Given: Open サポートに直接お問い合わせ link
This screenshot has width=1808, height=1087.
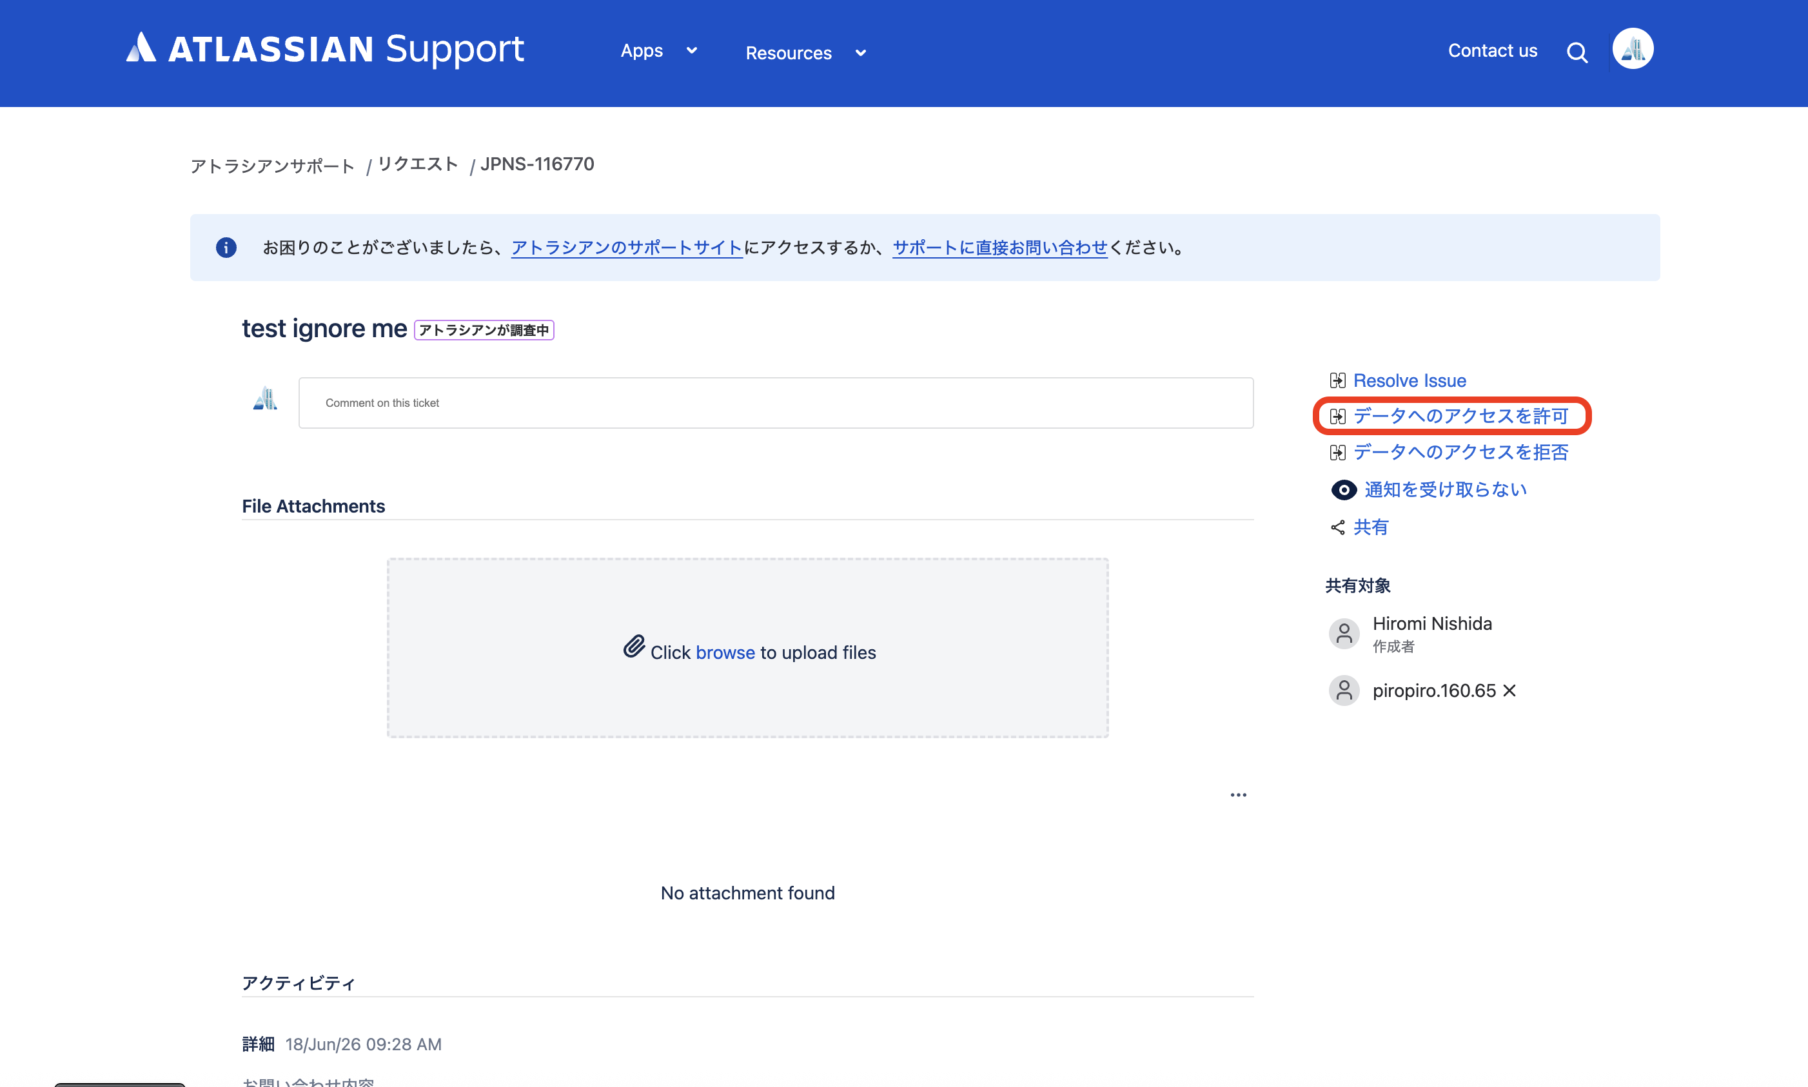Looking at the screenshot, I should [x=999, y=248].
